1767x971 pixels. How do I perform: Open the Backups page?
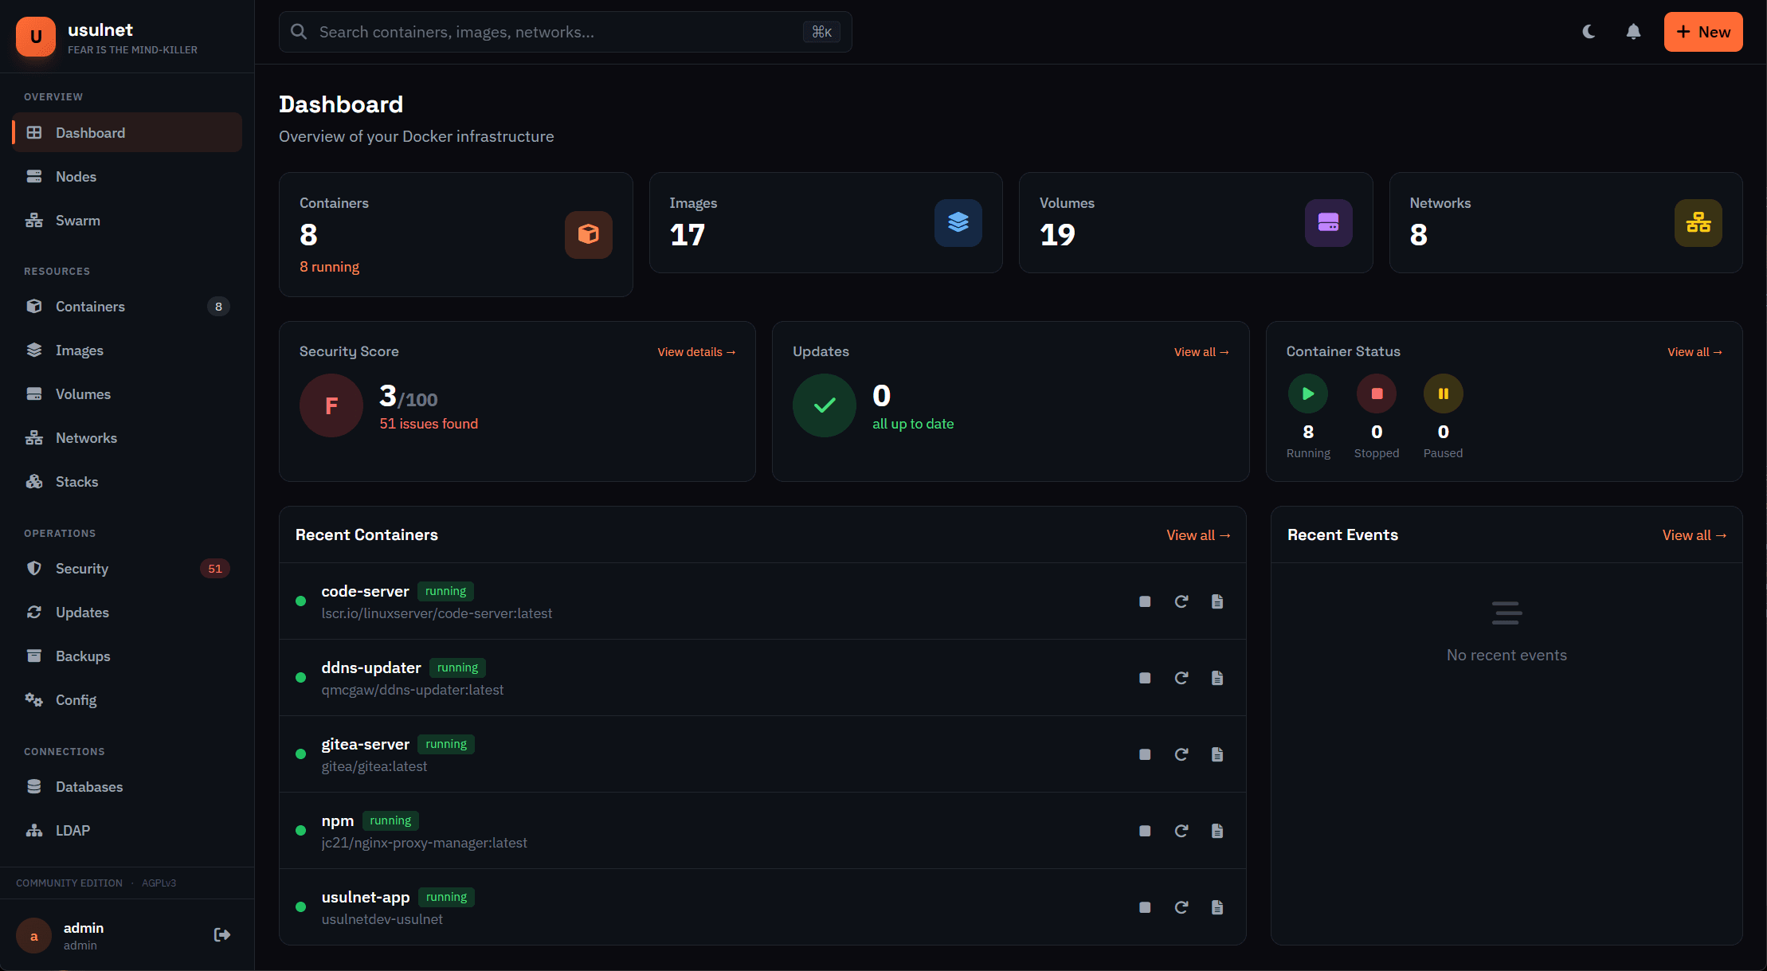tap(83, 656)
